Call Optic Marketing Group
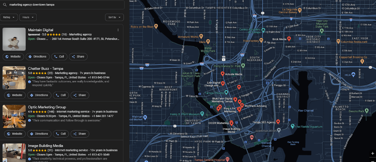Image resolution: width=376 pixels, height=162 pixels. 61,134
